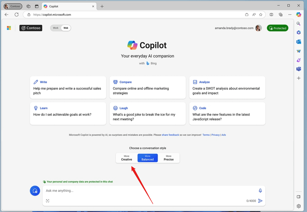Open the paper plane Drop icon in sidebar

298,51
